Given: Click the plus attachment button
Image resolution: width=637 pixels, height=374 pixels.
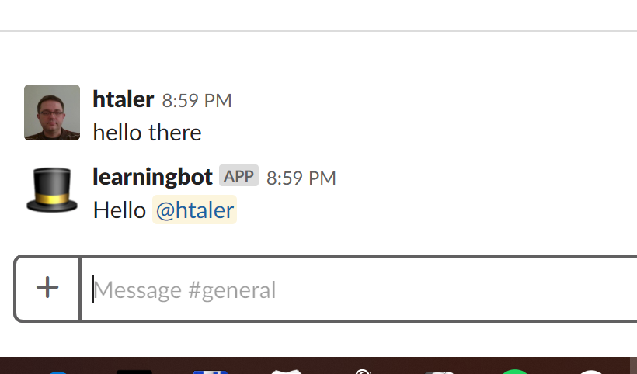Looking at the screenshot, I should point(47,289).
